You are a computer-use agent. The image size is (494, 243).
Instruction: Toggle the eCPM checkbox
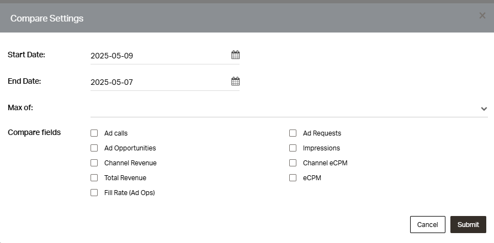click(293, 177)
